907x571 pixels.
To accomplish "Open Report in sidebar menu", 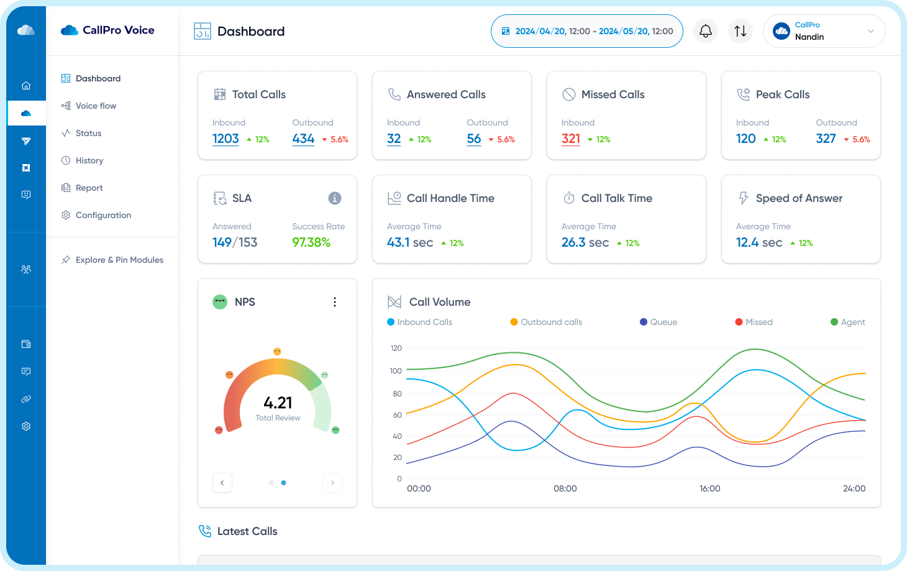I will tap(82, 188).
